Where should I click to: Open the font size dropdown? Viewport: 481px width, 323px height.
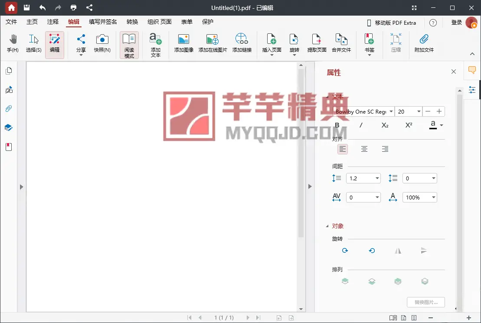[419, 111]
